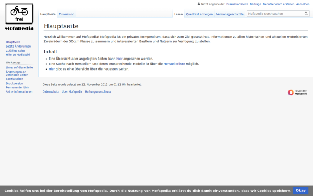Screen dimensions: 313x196
Task: Open the Diskussionsseite link
Action: click(237, 4)
